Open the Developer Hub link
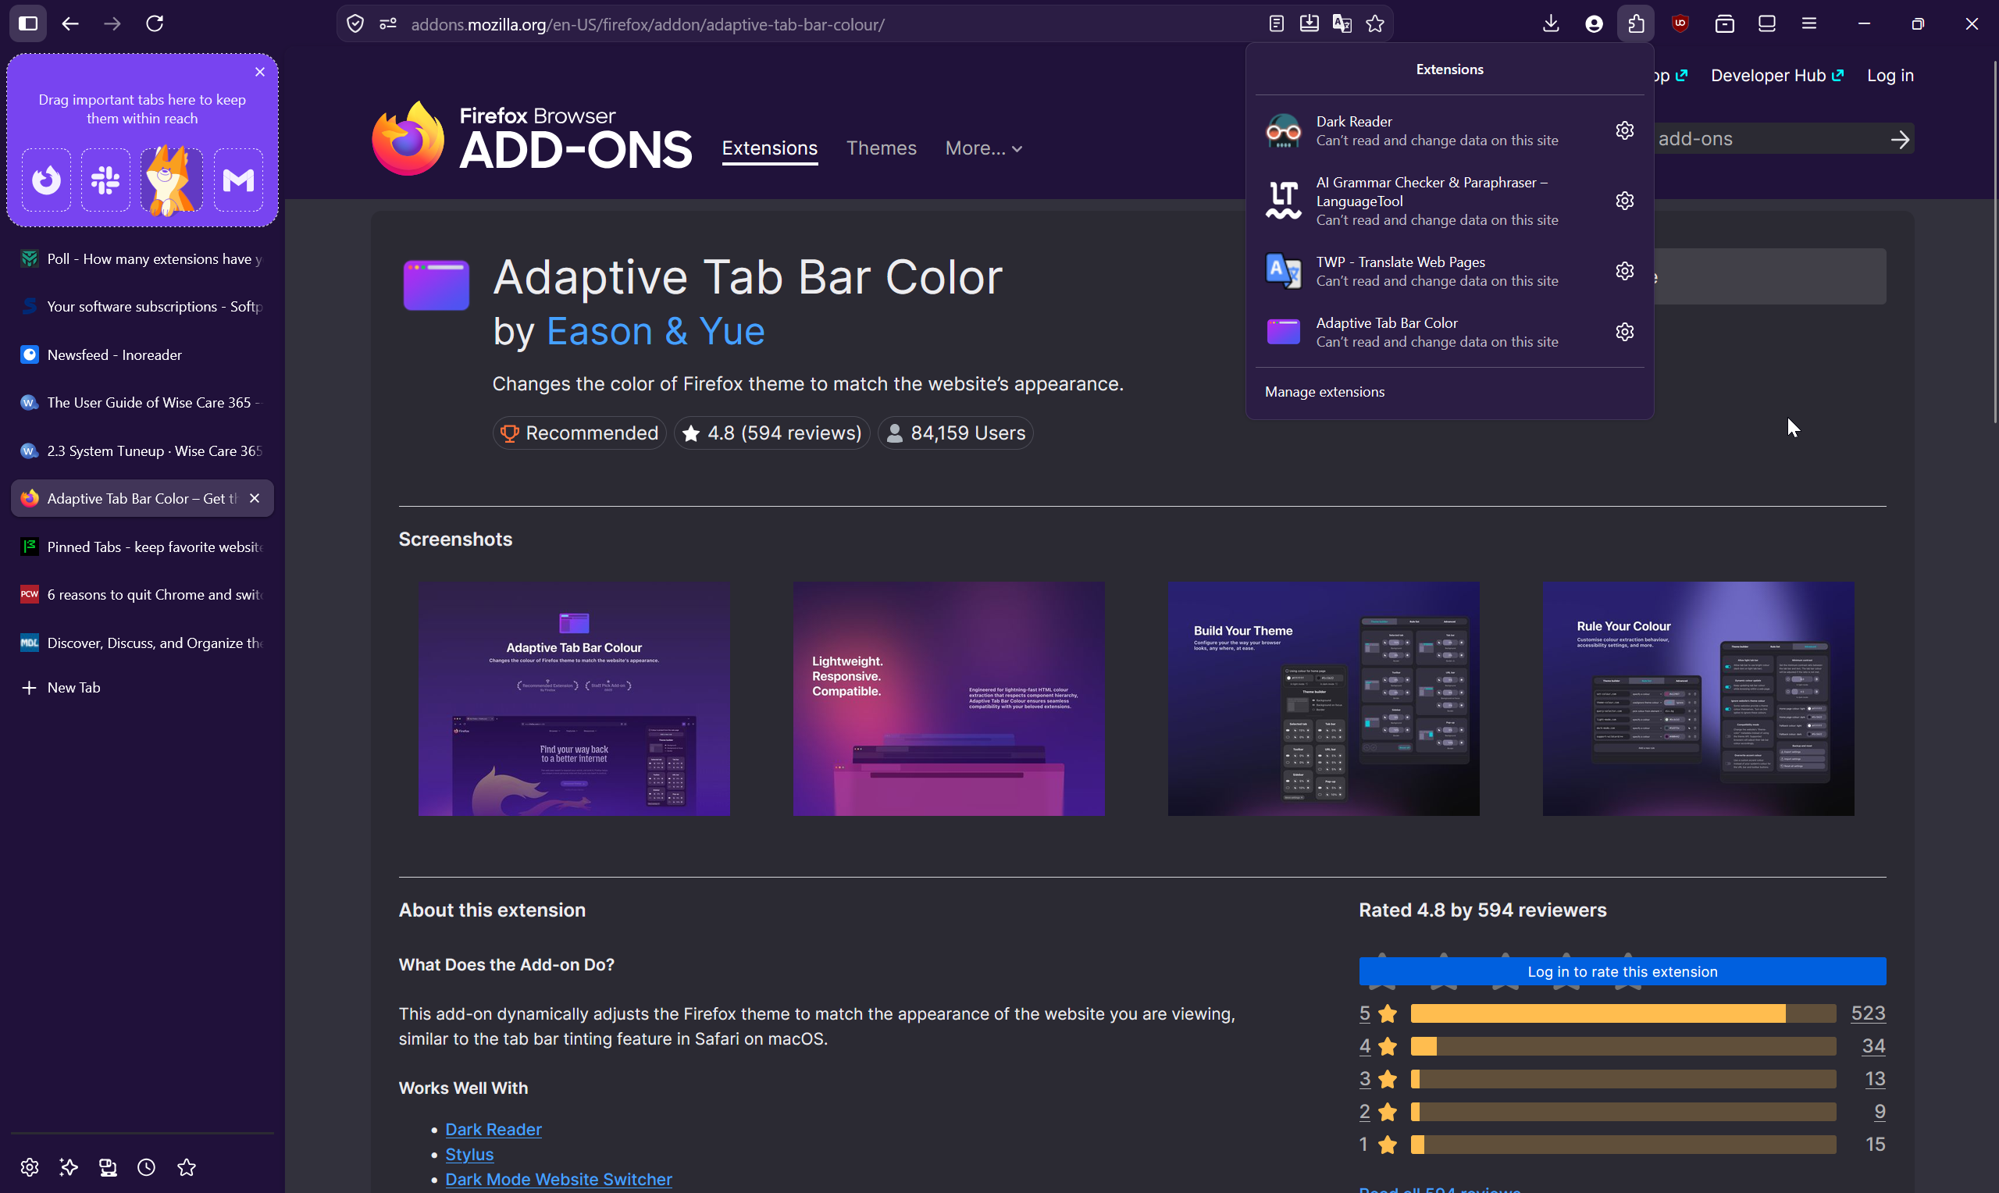The image size is (1999, 1193). pos(1776,76)
